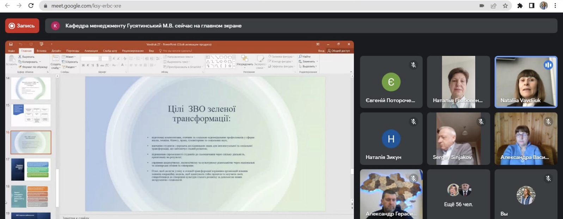Open the camera permission icon in address bar
Screen dimensions: 563x219
point(482,6)
